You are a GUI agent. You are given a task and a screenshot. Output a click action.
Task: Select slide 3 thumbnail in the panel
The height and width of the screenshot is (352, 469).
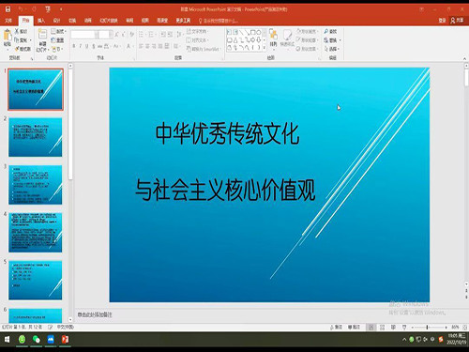tap(36, 185)
